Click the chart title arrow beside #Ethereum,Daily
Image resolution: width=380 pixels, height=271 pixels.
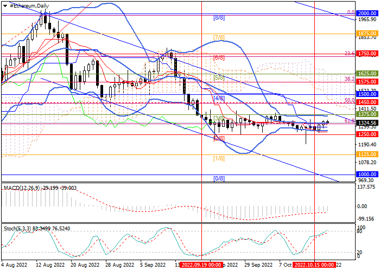click(x=5, y=5)
